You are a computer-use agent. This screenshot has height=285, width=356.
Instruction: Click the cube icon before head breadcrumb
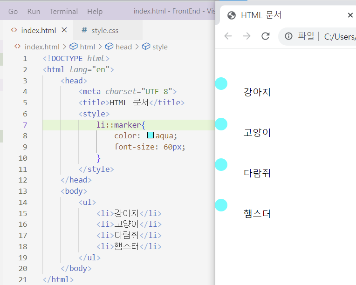[109, 46]
